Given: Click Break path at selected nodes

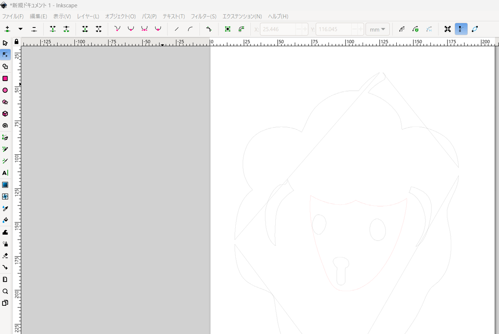Looking at the screenshot, I should 66,29.
